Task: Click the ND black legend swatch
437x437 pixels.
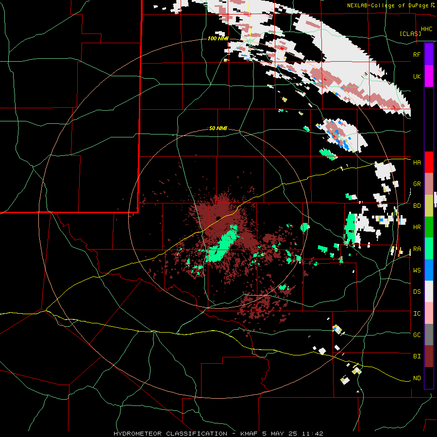Action: pos(429,378)
